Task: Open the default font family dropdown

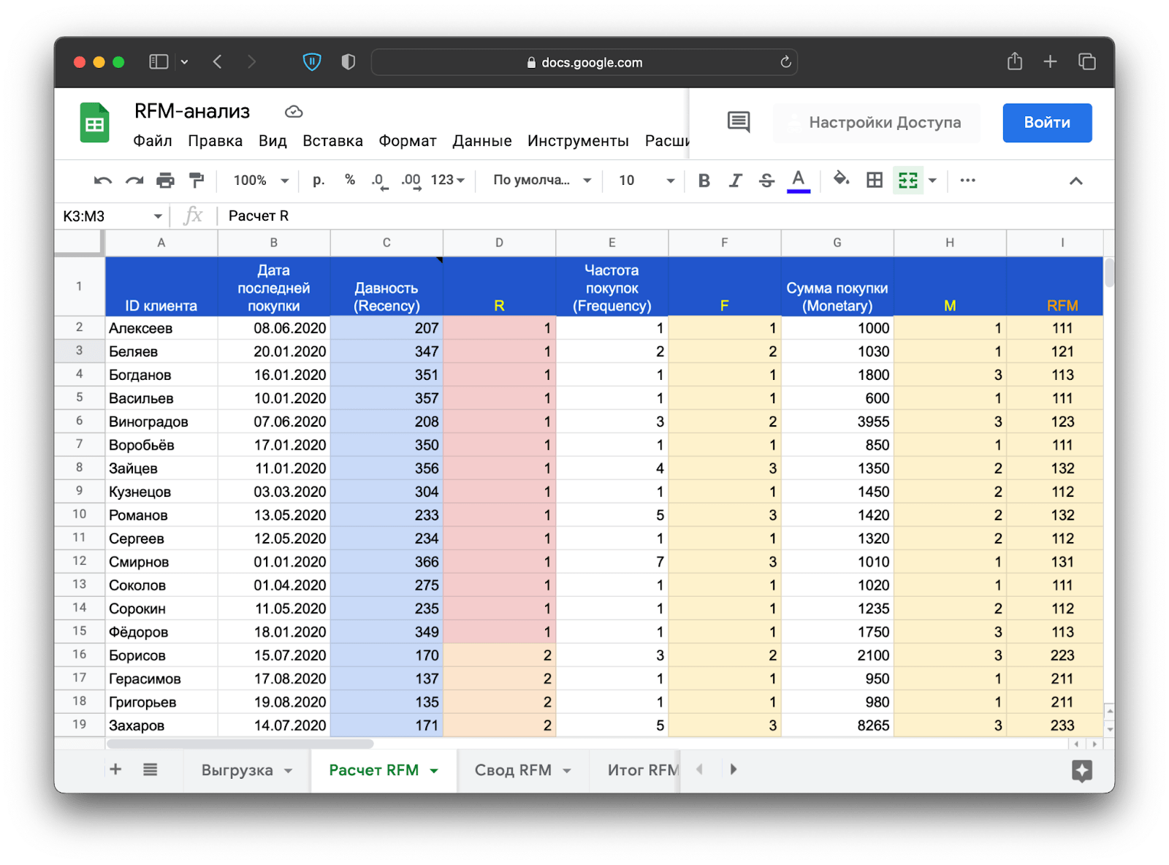Action: (541, 180)
